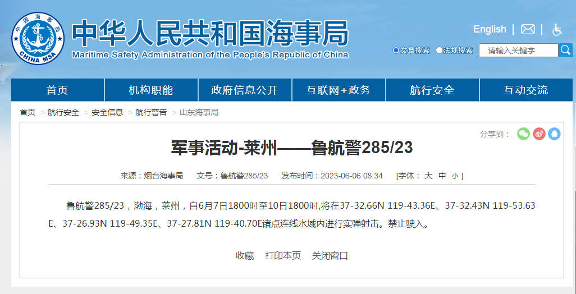
Task: Open 首页 navigation tab
Action: click(x=57, y=90)
